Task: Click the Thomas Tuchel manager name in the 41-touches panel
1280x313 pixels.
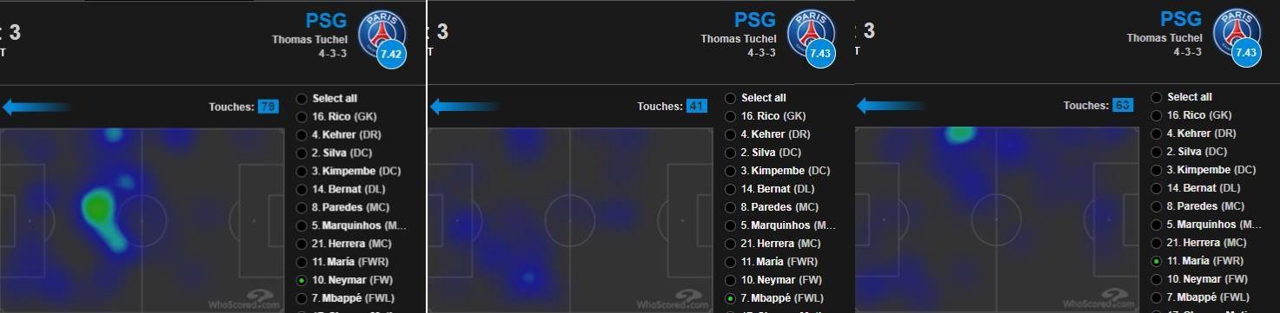Action: tap(739, 39)
